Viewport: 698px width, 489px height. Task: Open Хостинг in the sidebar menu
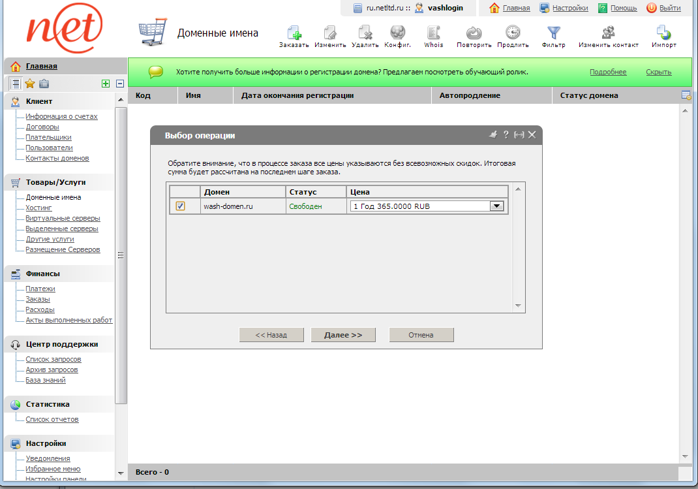[x=38, y=208]
